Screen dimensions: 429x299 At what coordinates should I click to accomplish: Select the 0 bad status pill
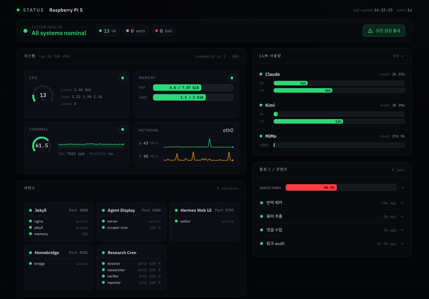(164, 31)
